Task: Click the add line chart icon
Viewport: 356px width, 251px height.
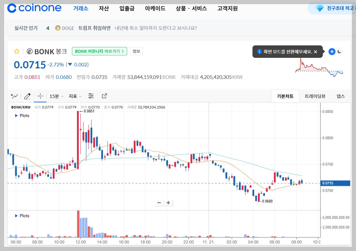Action: pyautogui.click(x=14, y=96)
